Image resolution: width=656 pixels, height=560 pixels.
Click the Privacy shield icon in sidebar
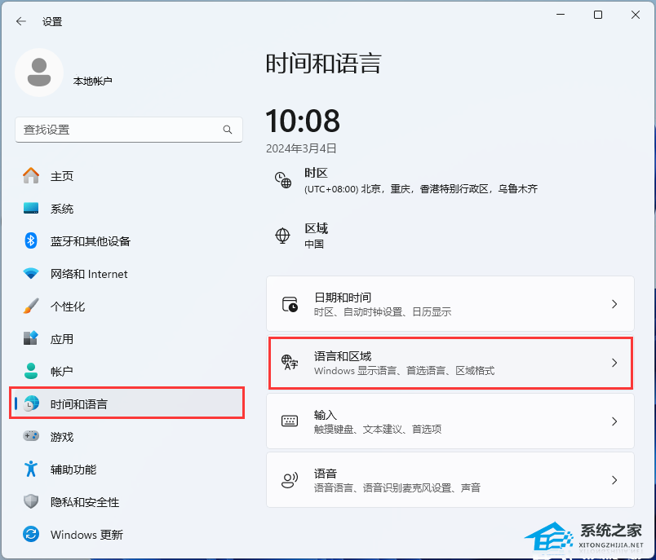31,501
